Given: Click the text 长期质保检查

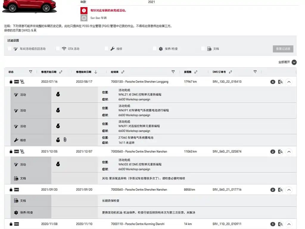Looking at the screenshot, I should pyautogui.click(x=111, y=201).
